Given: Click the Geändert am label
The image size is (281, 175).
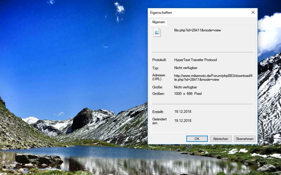Looking at the screenshot, I should click(x=160, y=121).
